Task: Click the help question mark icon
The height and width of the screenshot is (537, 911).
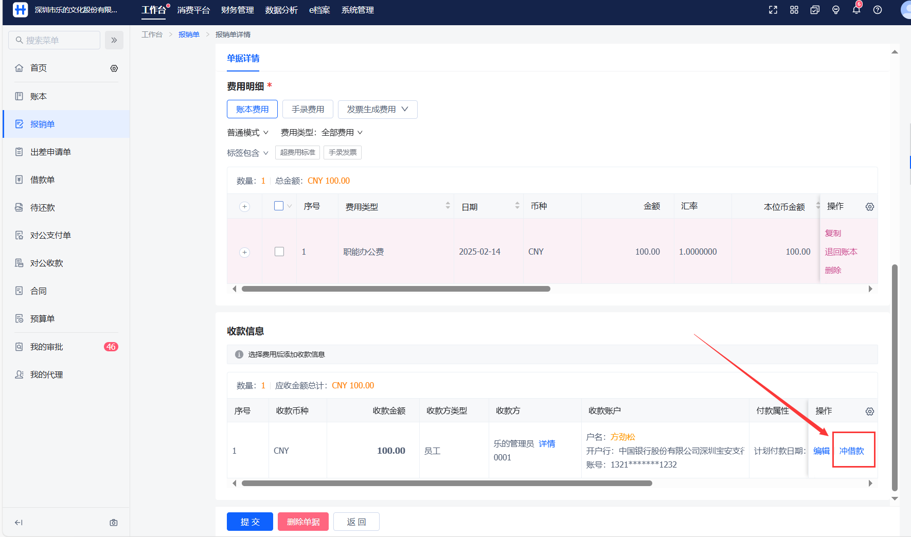Action: pyautogui.click(x=877, y=10)
